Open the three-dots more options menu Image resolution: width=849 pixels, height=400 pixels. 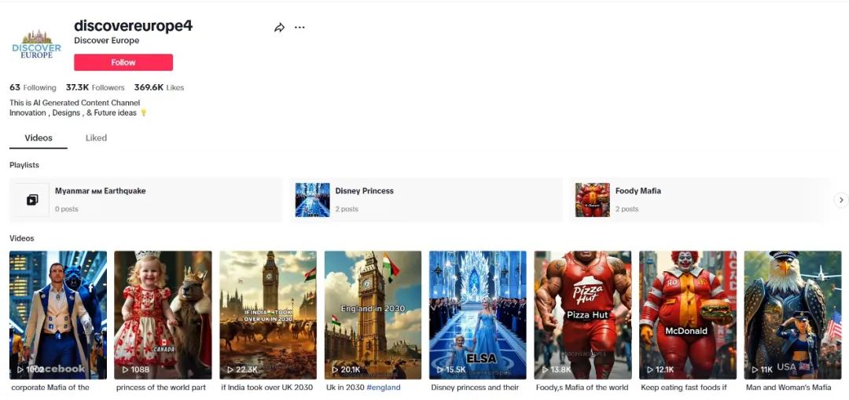(300, 28)
